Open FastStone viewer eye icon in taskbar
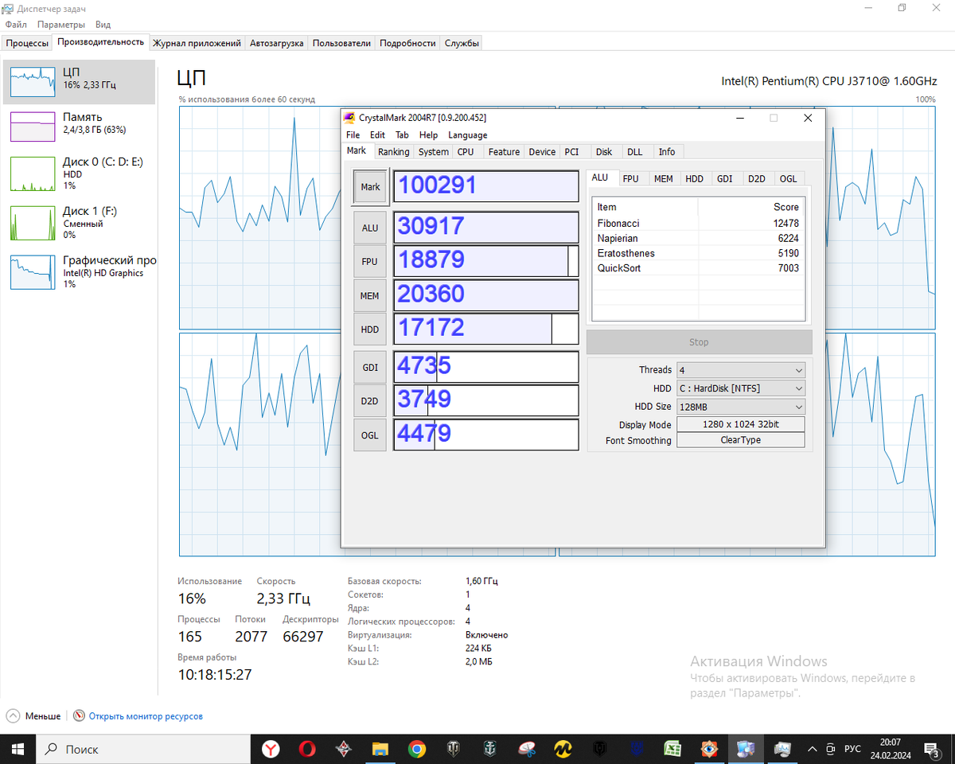955x764 pixels. click(x=709, y=749)
